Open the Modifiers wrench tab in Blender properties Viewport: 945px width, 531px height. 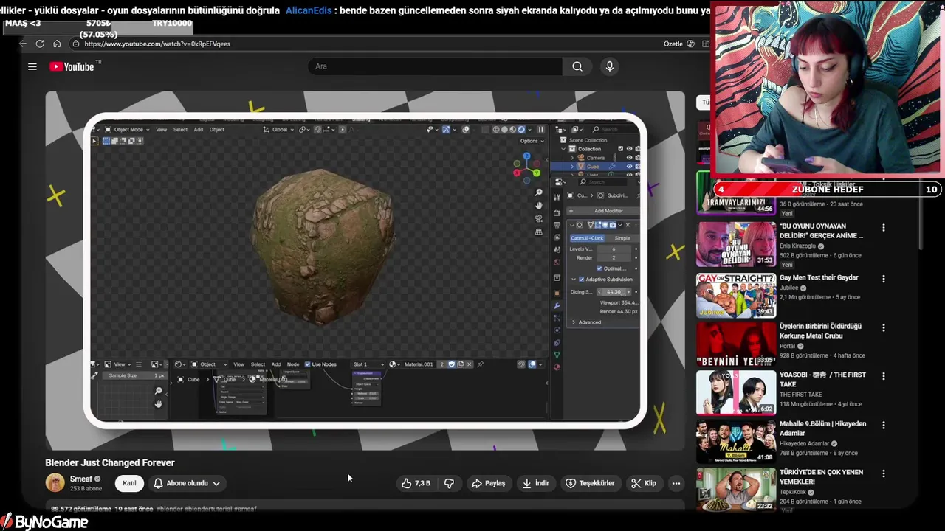[x=557, y=305]
